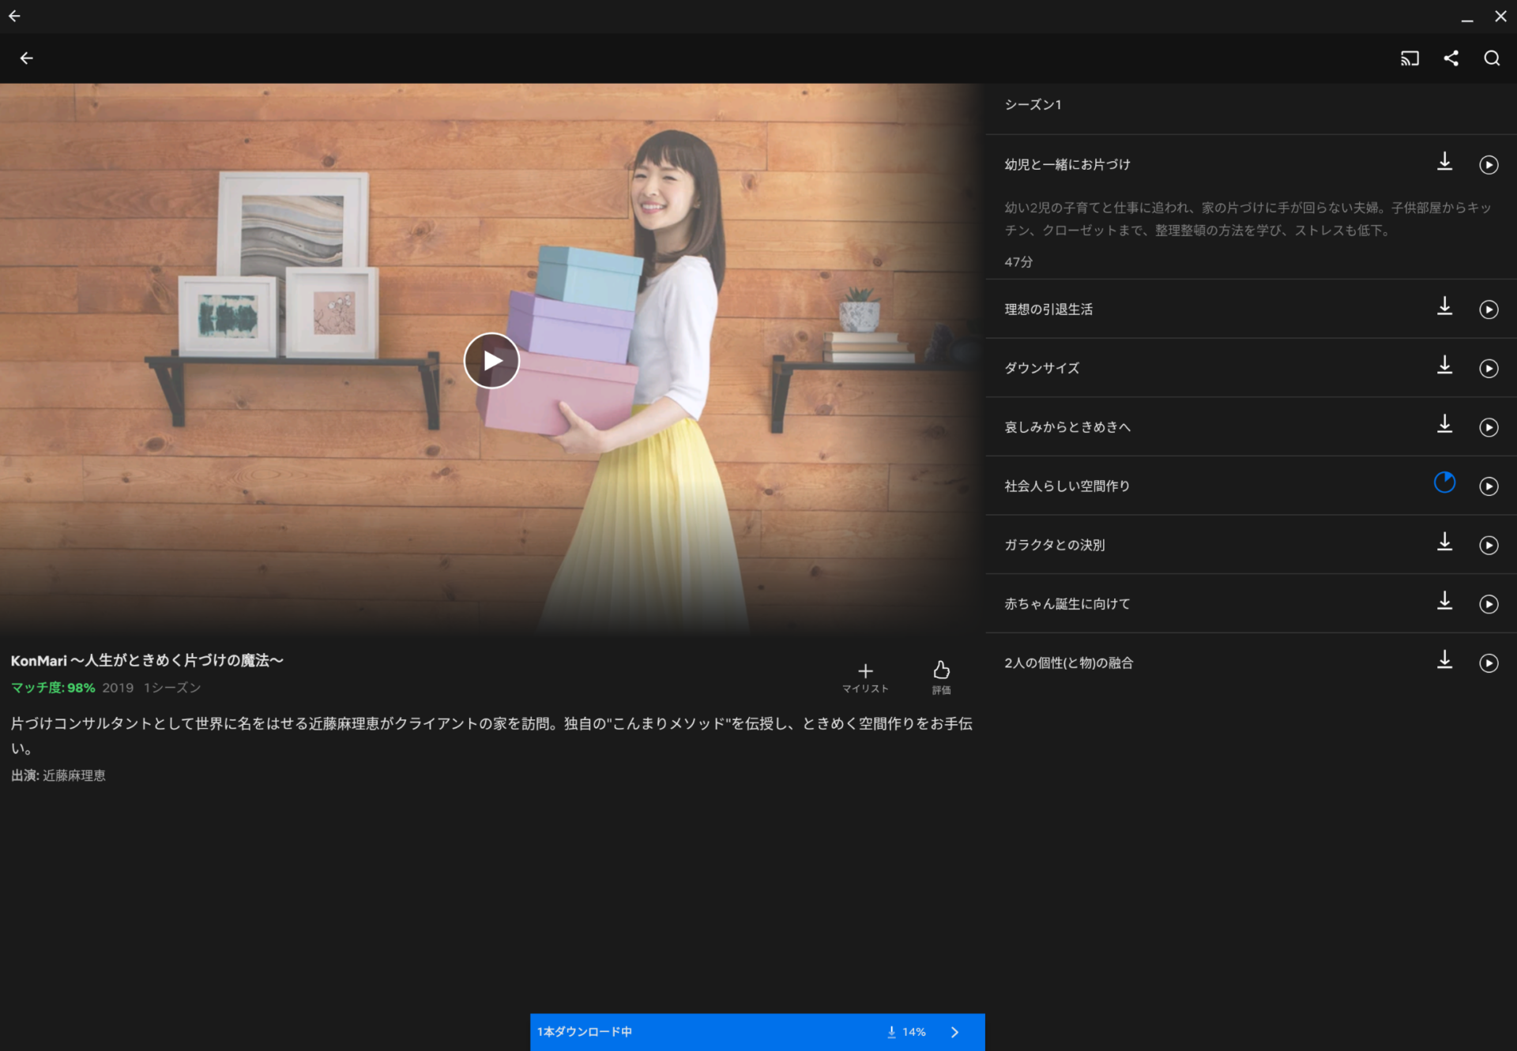
Task: Go back using the in-app back arrow
Action: click(27, 58)
